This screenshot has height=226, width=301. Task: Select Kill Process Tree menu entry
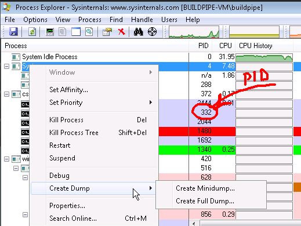(x=94, y=133)
